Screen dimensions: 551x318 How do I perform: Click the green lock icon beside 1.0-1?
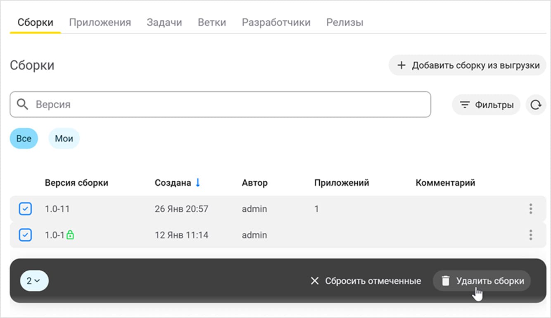point(70,235)
